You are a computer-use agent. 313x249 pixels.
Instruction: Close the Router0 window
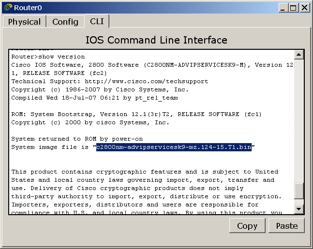[x=305, y=8]
